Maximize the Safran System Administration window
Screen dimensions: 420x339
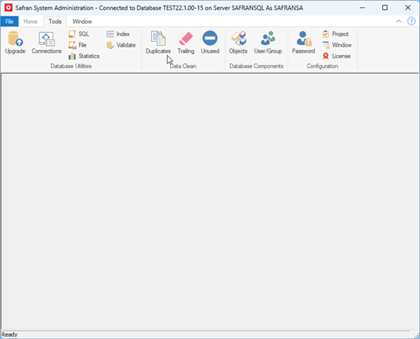[x=385, y=7]
